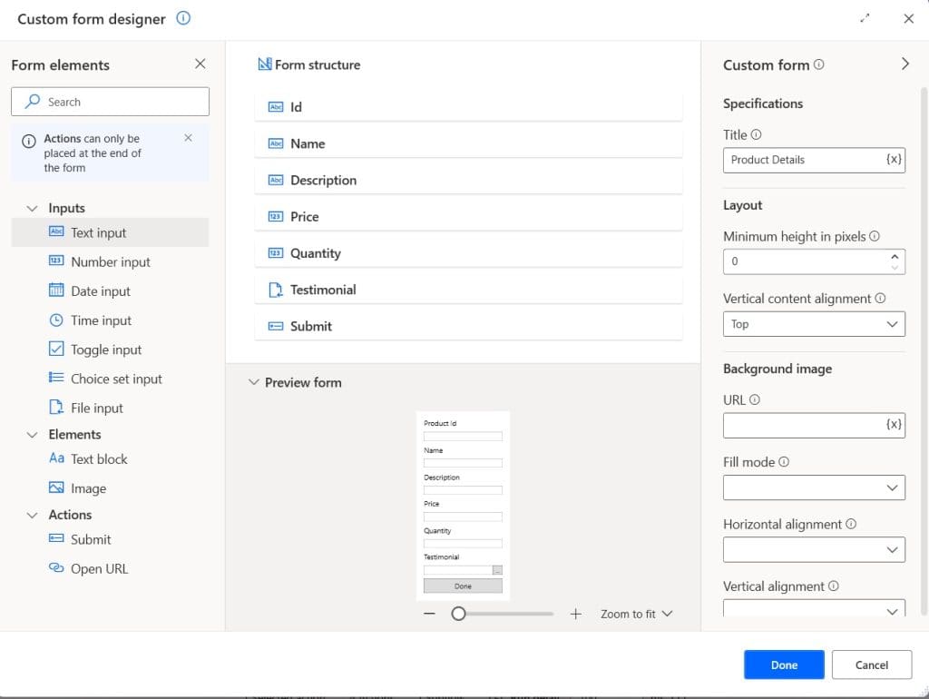Zoom in the preview with plus button
The width and height of the screenshot is (929, 699).
pyautogui.click(x=575, y=614)
